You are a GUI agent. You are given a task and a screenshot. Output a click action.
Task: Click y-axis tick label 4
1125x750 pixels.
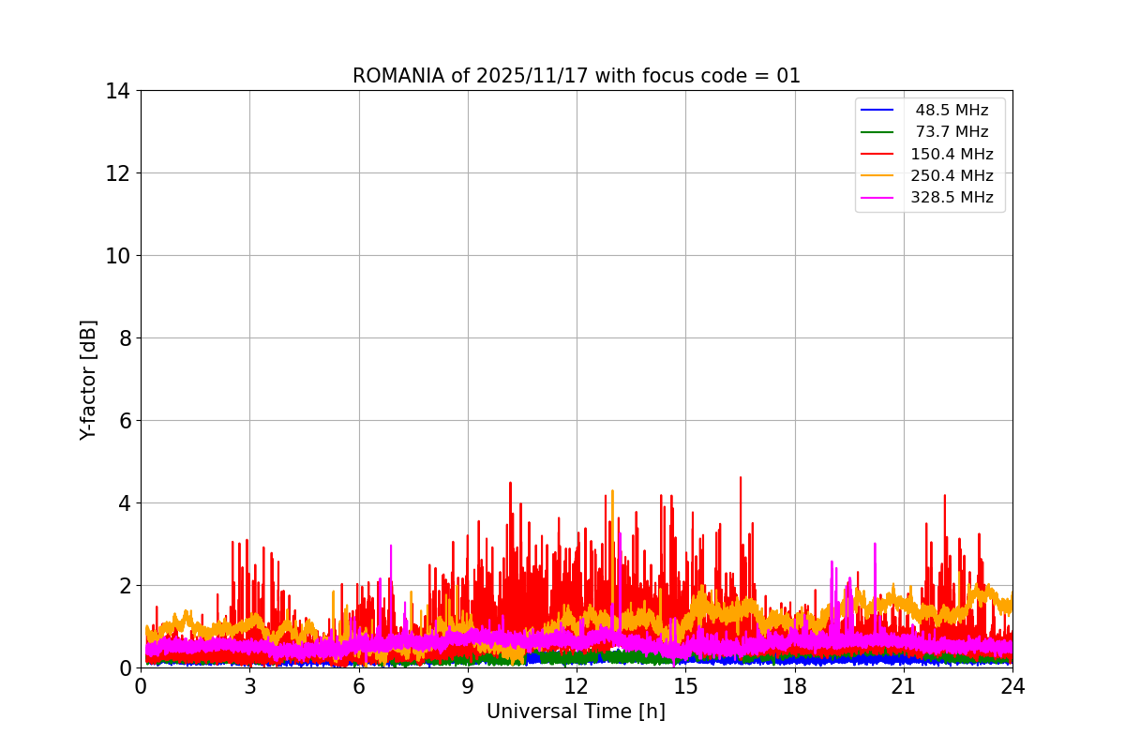coord(124,503)
